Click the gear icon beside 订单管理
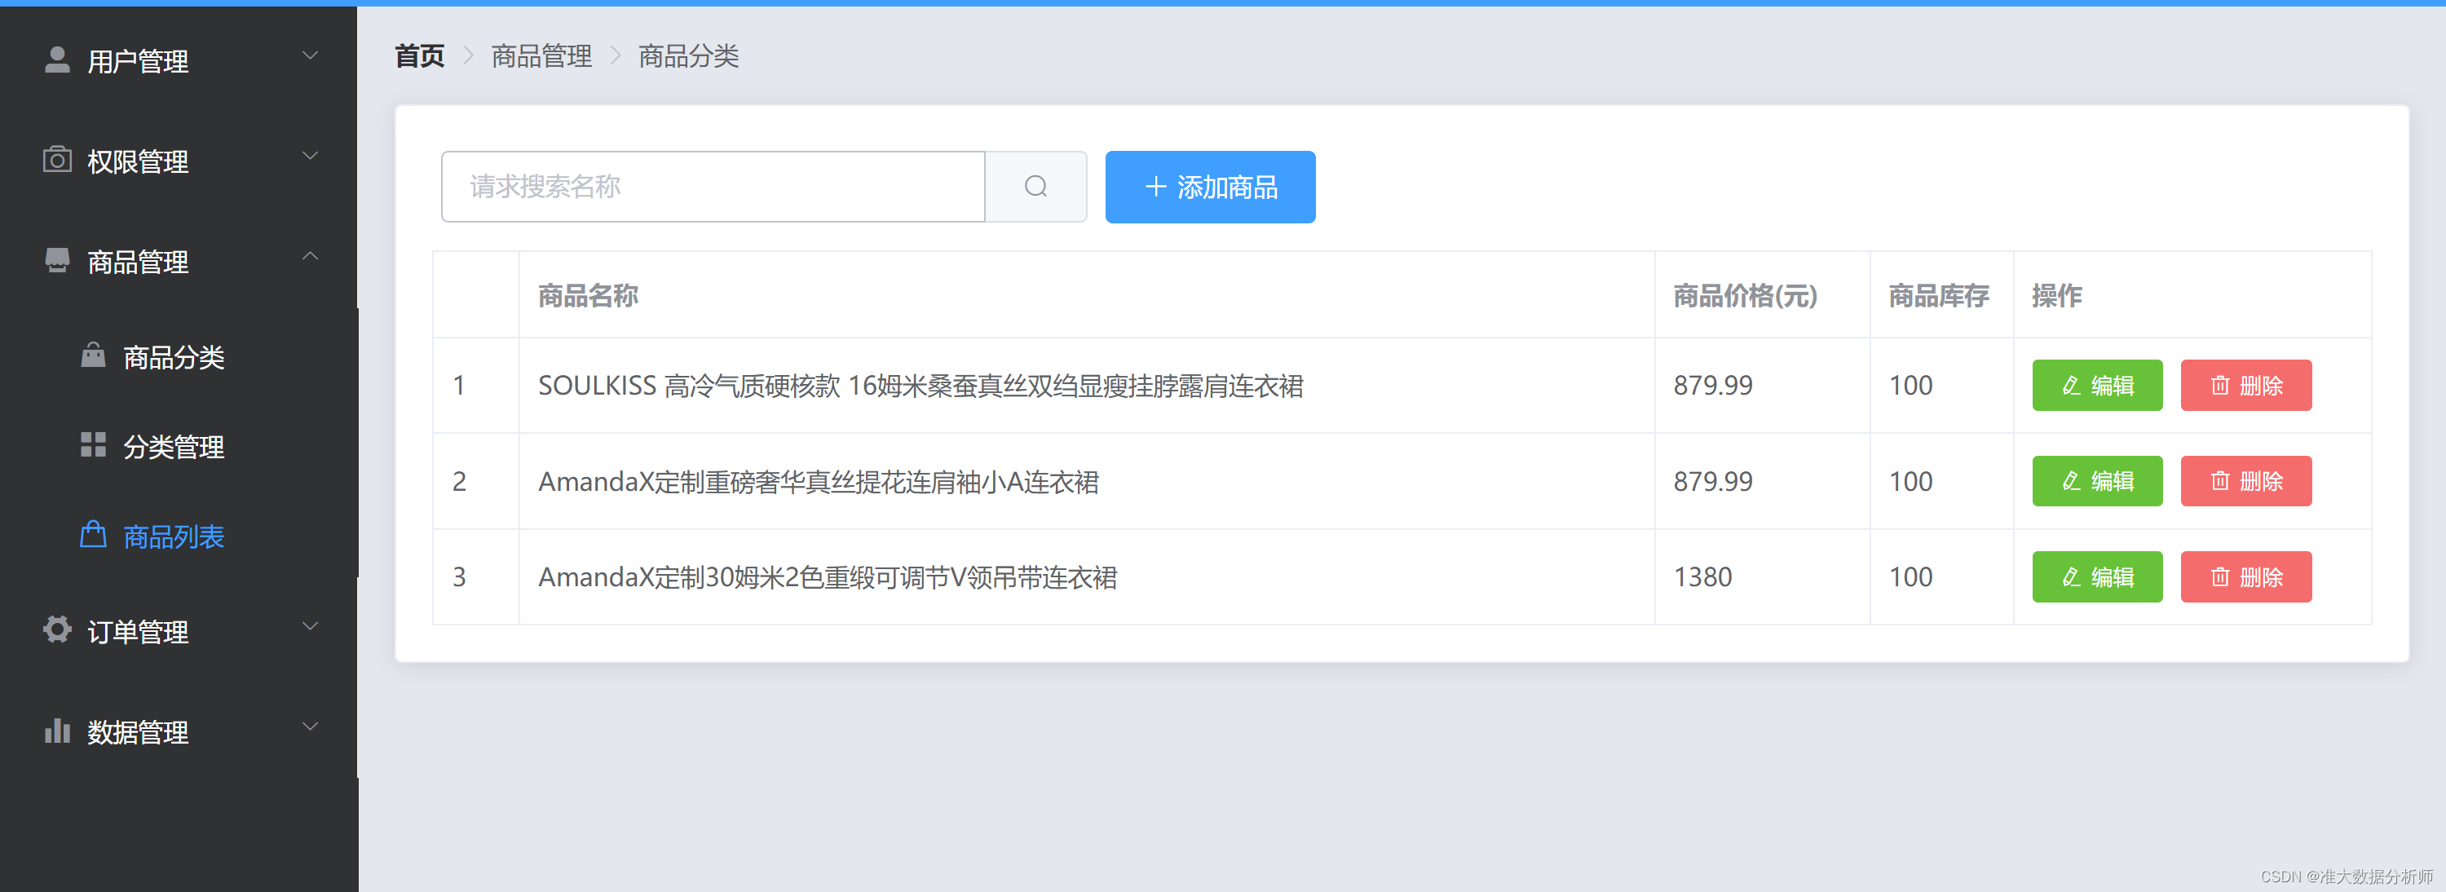Viewport: 2446px width, 892px height. tap(57, 629)
